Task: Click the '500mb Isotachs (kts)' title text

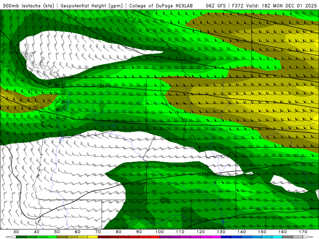Action: click(x=28, y=6)
